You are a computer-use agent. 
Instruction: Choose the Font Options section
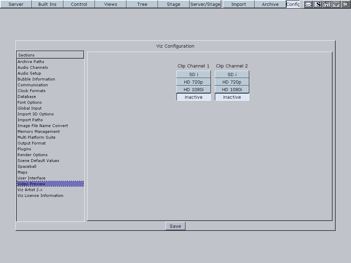(29, 102)
